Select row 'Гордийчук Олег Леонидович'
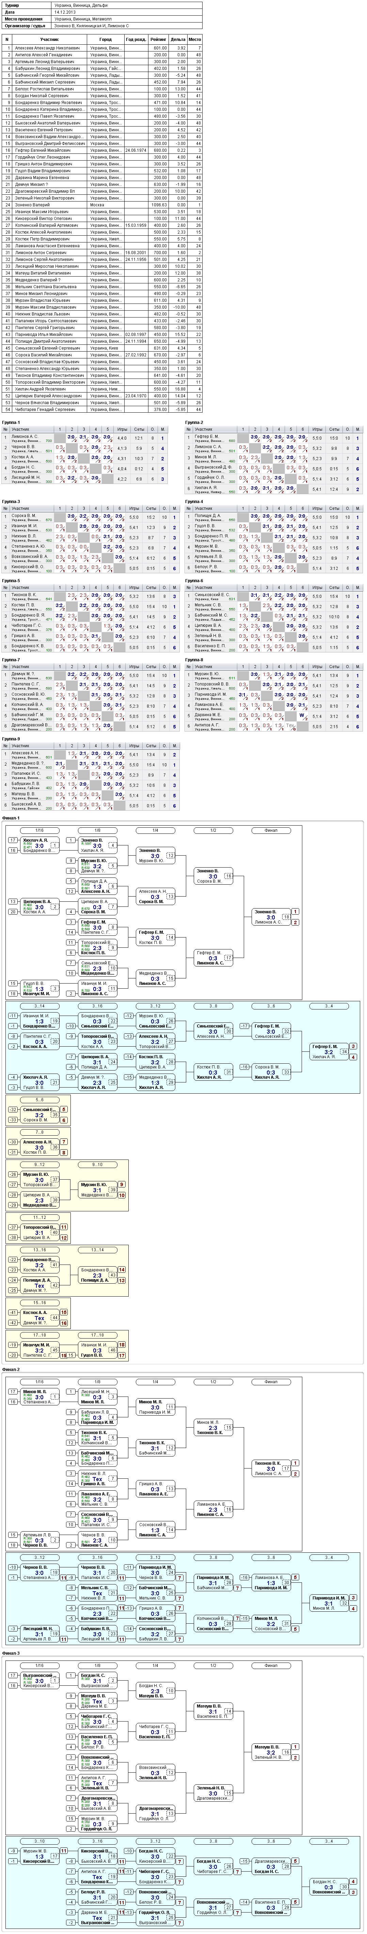 [x=102, y=157]
